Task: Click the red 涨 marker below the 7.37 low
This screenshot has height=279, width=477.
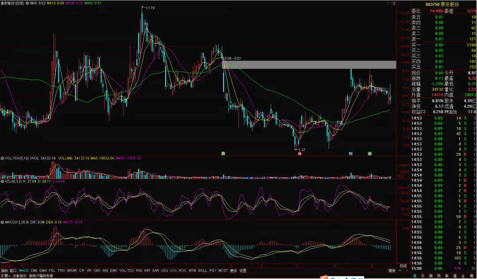Action: 299,154
